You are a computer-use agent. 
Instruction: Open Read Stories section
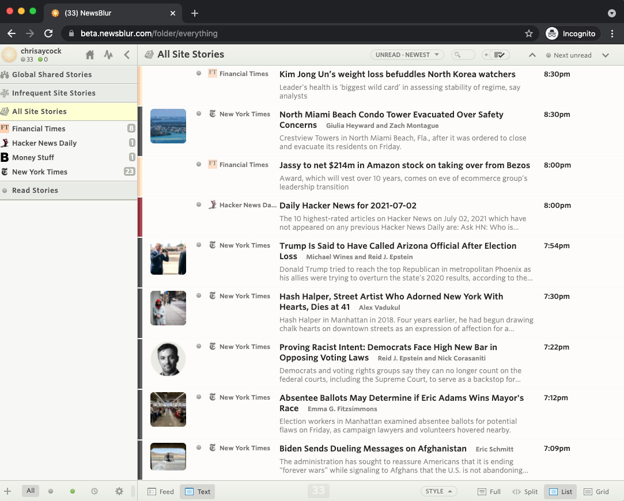(69, 191)
